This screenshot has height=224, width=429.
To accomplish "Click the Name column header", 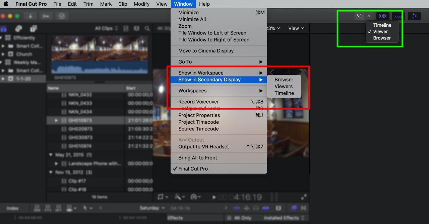I will (x=86, y=89).
